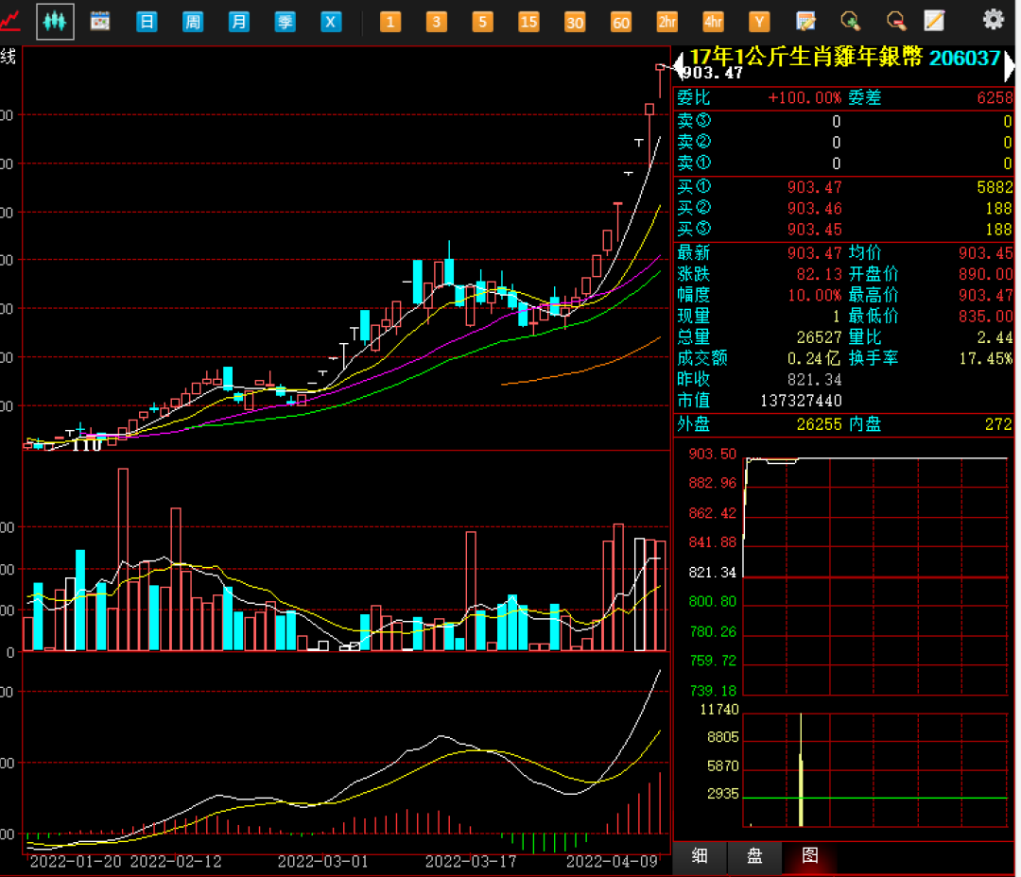This screenshot has width=1021, height=877.
Task: Choose the 4hr period button
Action: 714,22
